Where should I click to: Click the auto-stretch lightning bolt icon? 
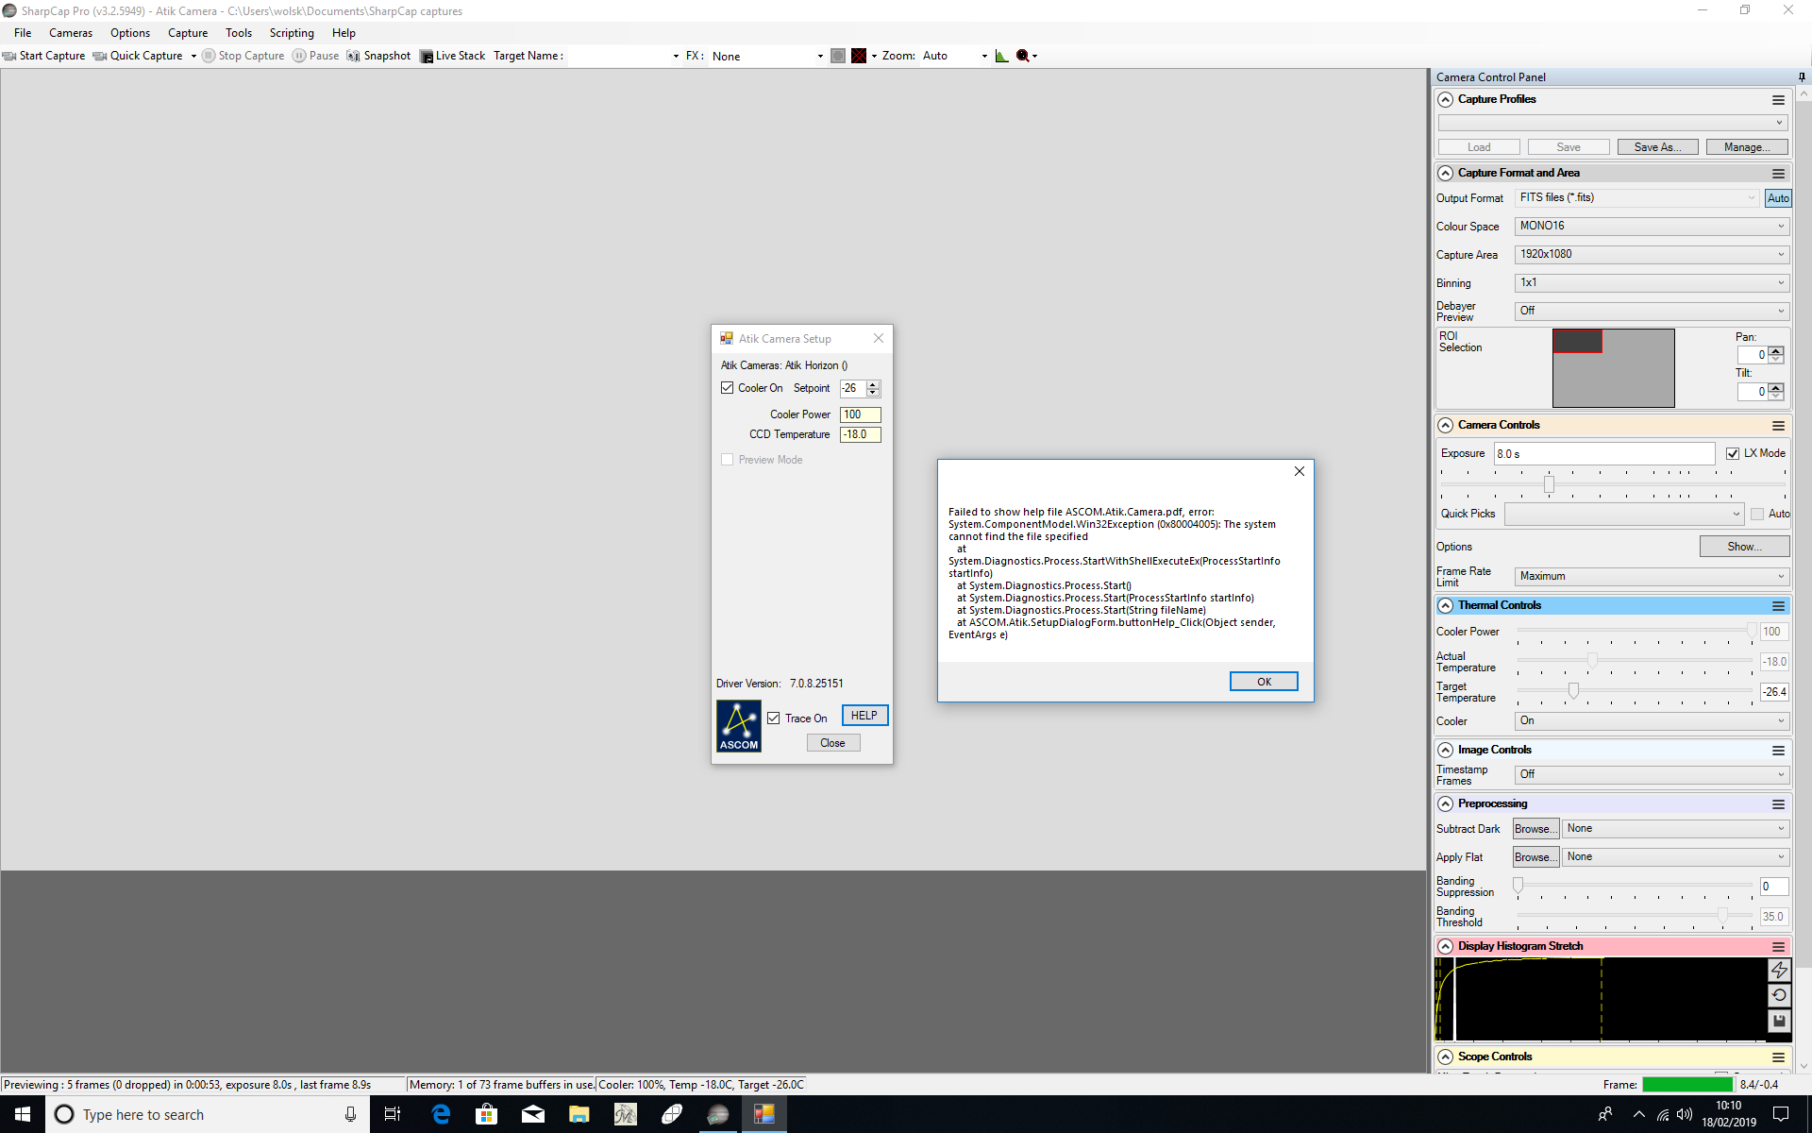tap(1779, 970)
